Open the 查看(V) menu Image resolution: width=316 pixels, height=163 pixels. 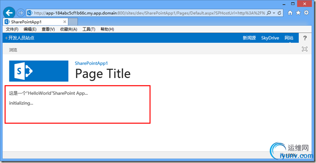[48, 29]
